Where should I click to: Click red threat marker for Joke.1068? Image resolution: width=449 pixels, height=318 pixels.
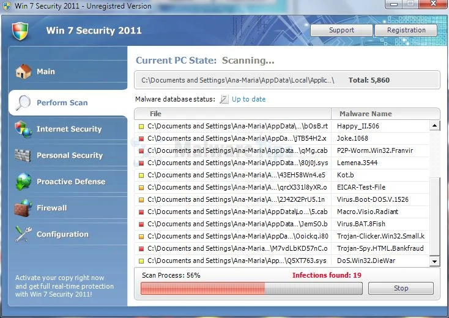tap(141, 139)
